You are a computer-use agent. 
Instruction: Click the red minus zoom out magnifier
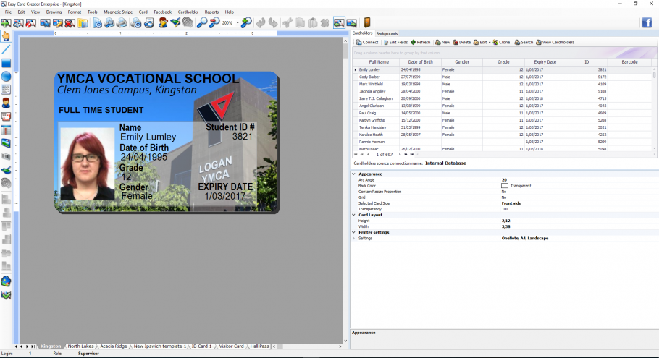(214, 22)
